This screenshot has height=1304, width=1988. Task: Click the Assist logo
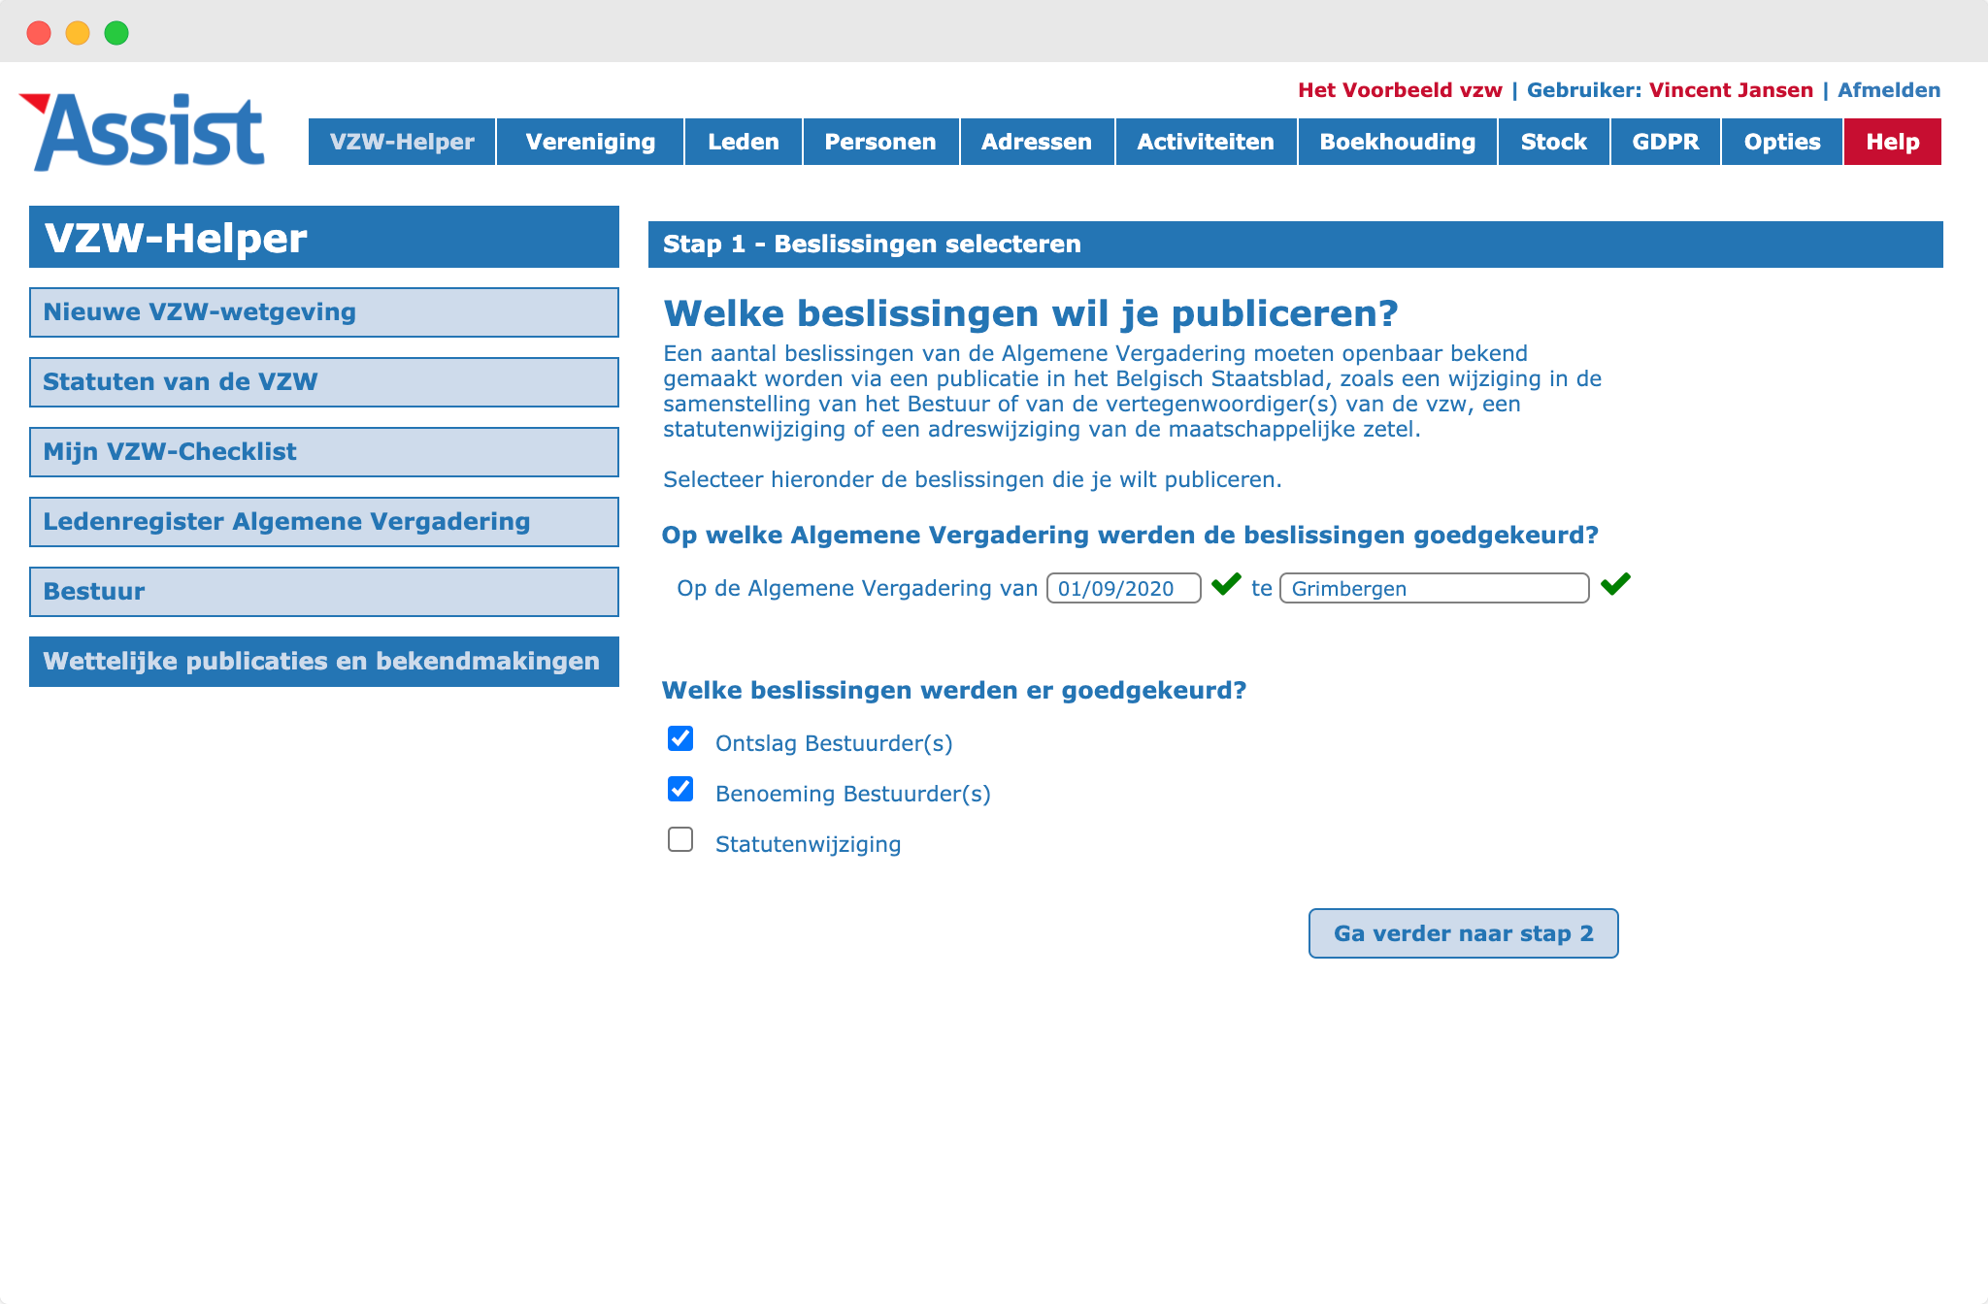click(143, 132)
